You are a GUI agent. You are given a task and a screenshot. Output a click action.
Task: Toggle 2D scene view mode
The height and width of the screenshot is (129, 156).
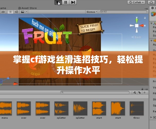pos(3,12)
